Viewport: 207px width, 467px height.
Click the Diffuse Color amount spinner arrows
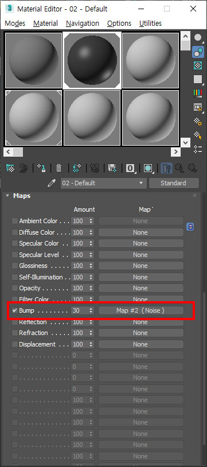[91, 232]
